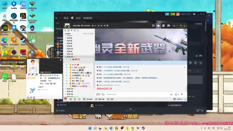Toggle the YY microphone mute

[75, 99]
